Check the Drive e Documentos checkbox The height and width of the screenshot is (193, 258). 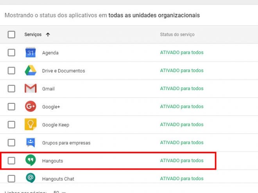point(11,71)
